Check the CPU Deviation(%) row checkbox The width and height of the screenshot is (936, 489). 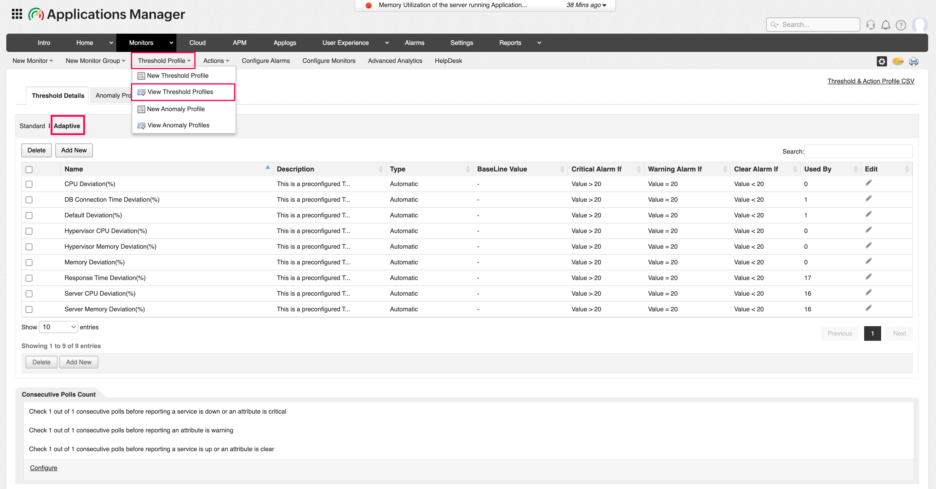pyautogui.click(x=29, y=184)
